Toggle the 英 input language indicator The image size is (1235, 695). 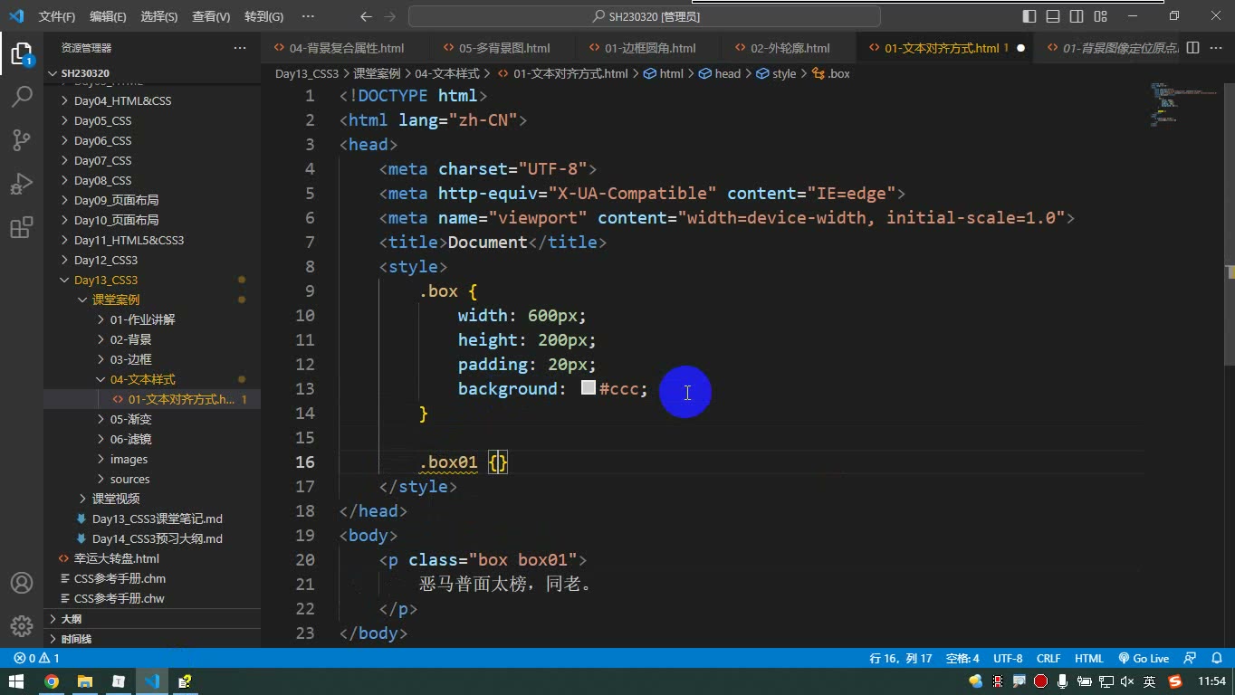coord(1149,681)
